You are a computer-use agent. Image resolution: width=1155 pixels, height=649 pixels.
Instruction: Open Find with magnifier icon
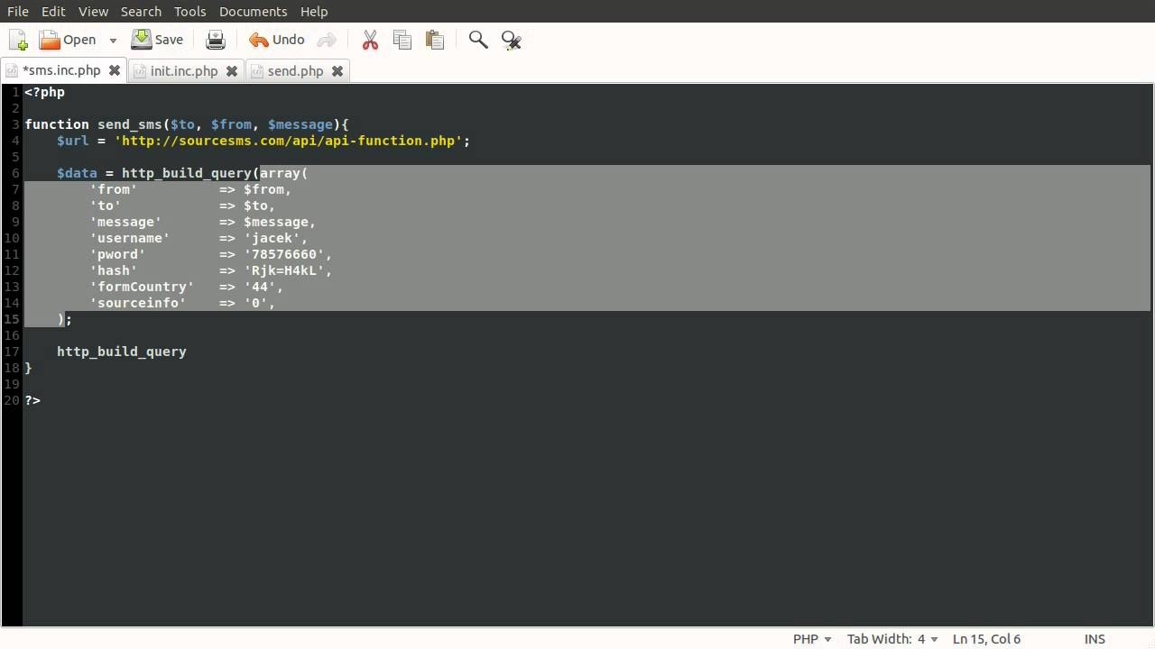pos(478,40)
